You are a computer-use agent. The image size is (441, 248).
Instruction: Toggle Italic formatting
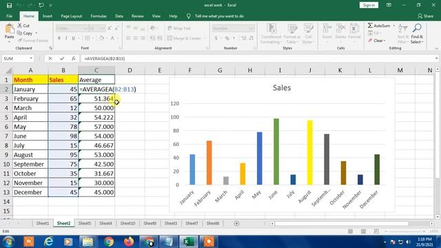pyautogui.click(x=66, y=38)
